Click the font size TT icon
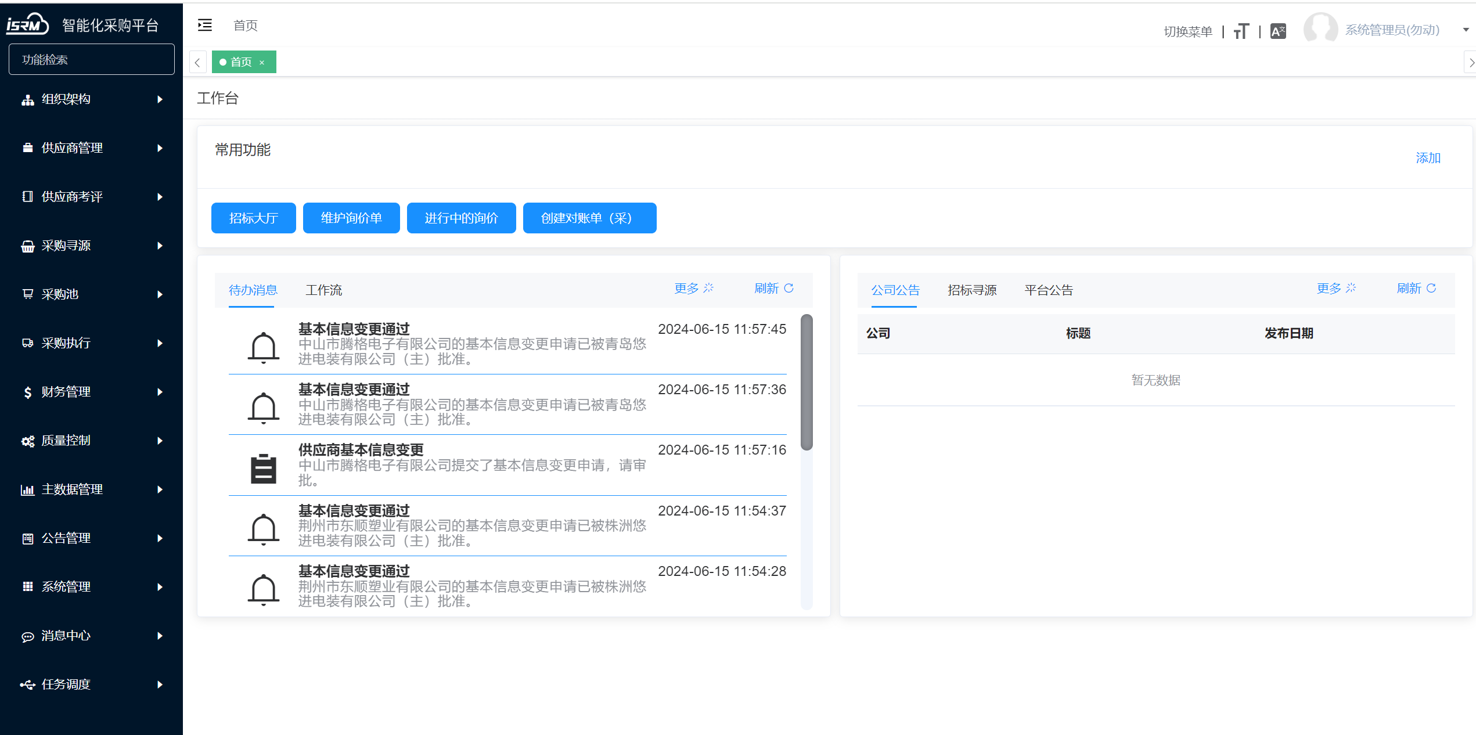The width and height of the screenshot is (1476, 735). coord(1241,31)
